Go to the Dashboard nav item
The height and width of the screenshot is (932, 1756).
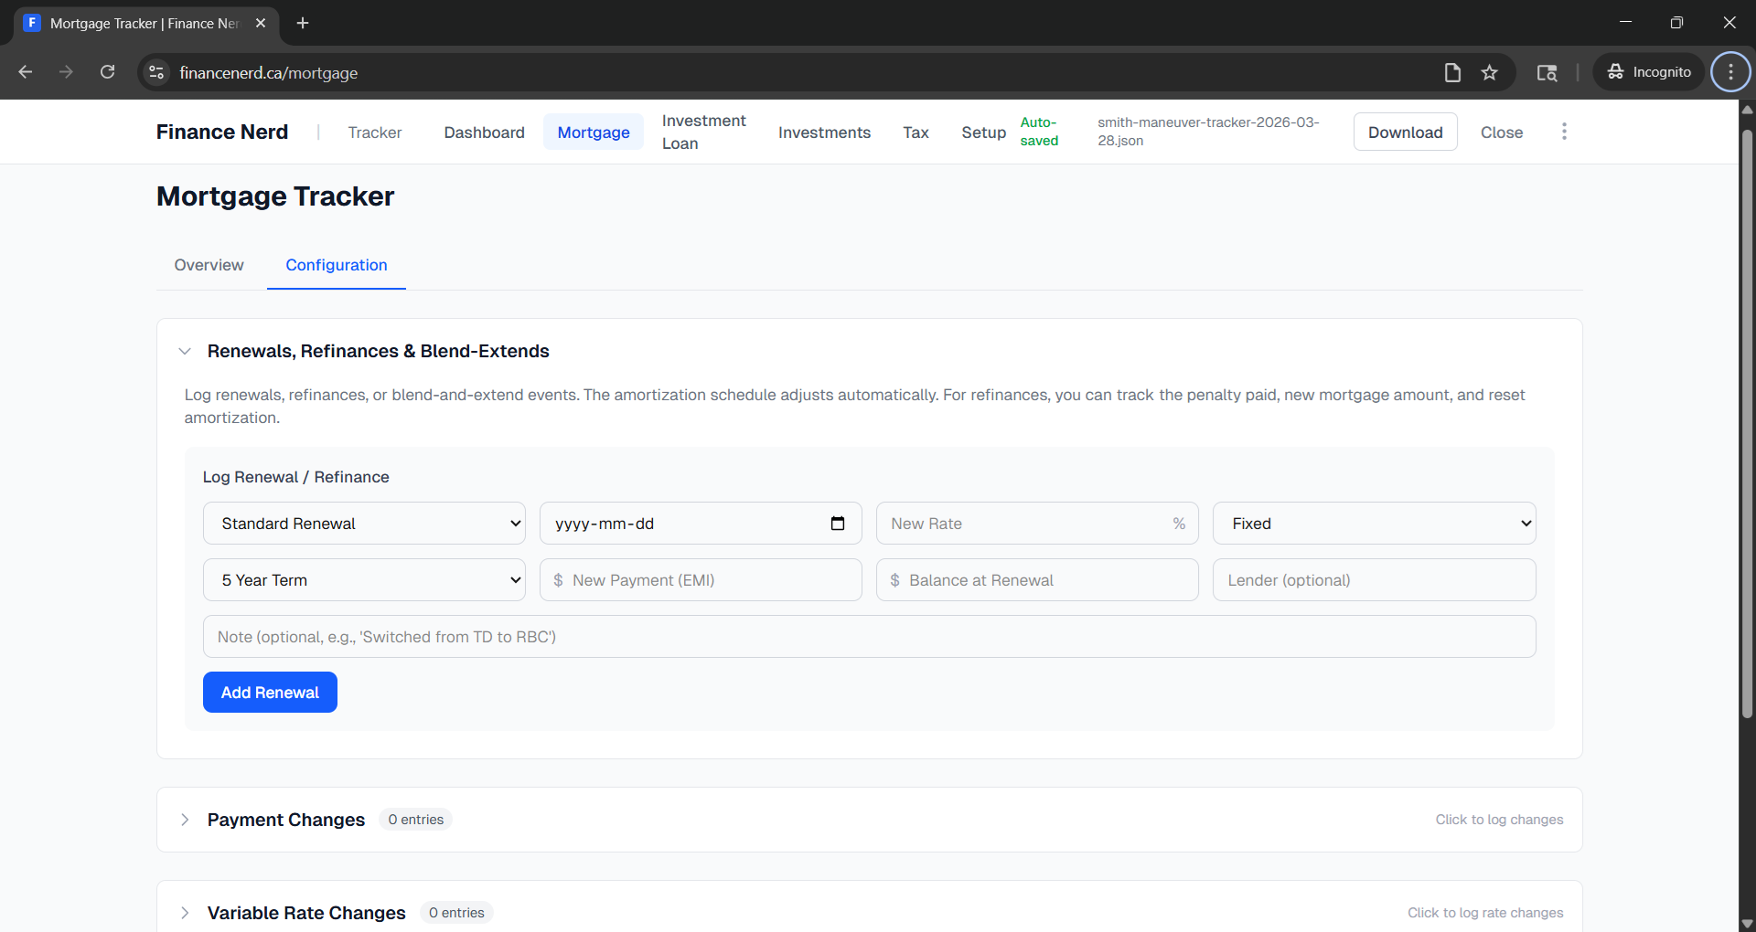(484, 132)
